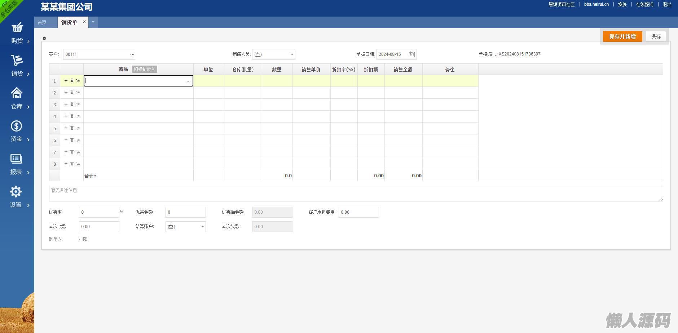Open the 购货 purchase sidebar icon
Viewport: 678px width, 333px height.
click(17, 28)
